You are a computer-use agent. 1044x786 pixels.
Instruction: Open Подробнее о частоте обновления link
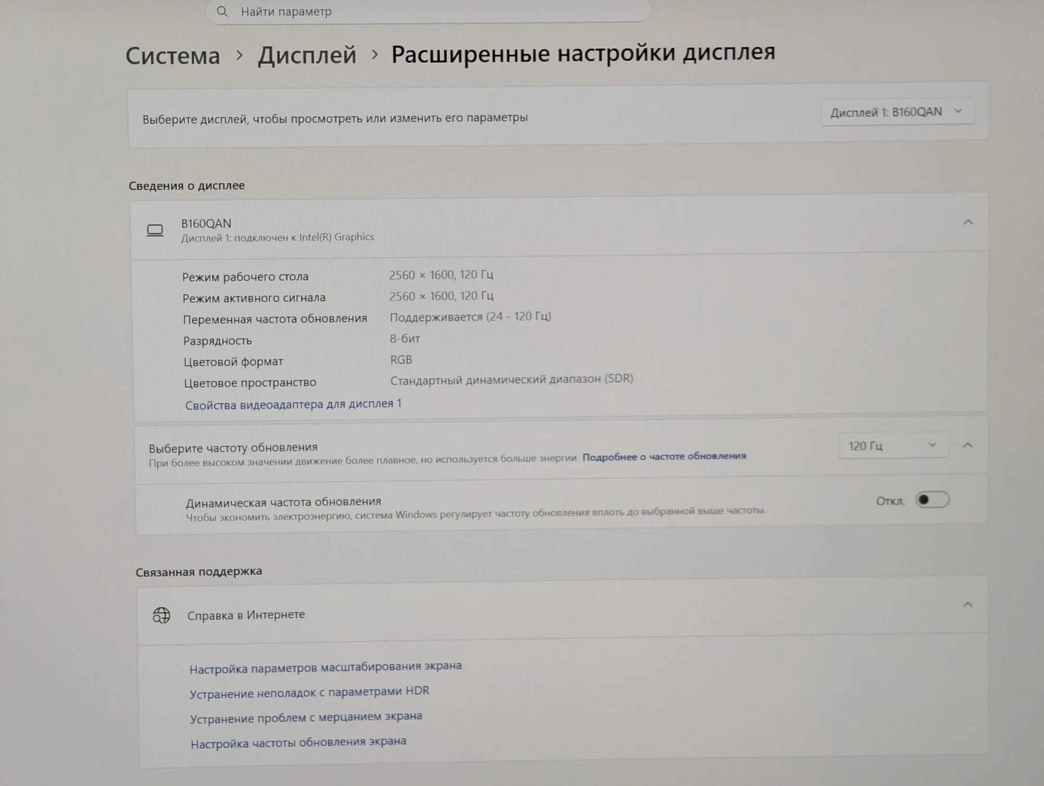[664, 456]
